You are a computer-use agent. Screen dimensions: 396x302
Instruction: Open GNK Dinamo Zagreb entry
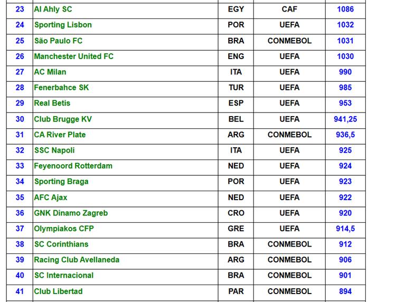71,213
